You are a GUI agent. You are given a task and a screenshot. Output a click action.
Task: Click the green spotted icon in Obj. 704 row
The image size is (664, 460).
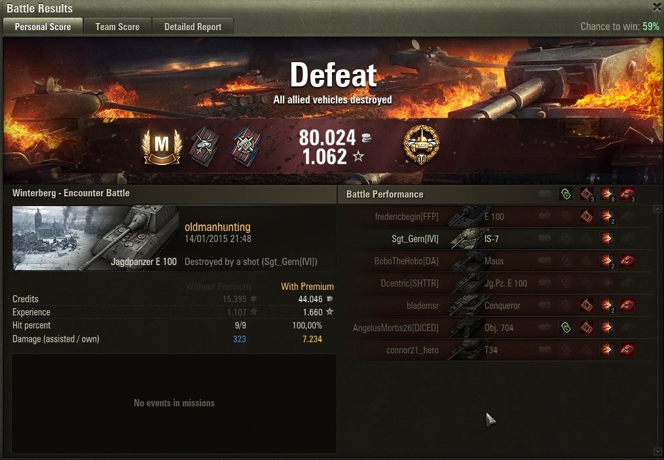(566, 327)
